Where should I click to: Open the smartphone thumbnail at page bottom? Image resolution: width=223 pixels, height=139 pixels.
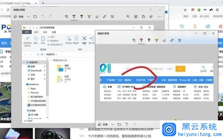click(16, 133)
